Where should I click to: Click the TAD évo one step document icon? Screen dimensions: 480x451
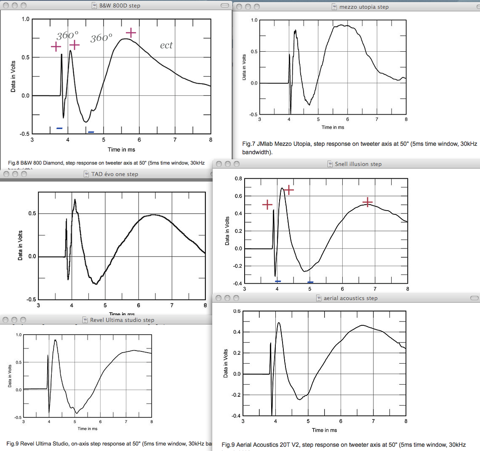tap(86, 174)
